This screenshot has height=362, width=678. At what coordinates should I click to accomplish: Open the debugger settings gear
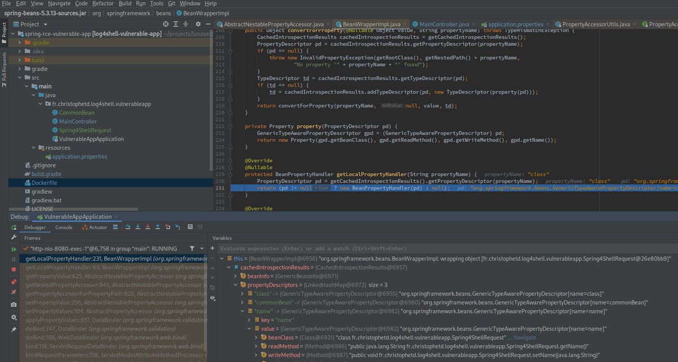[14, 317]
